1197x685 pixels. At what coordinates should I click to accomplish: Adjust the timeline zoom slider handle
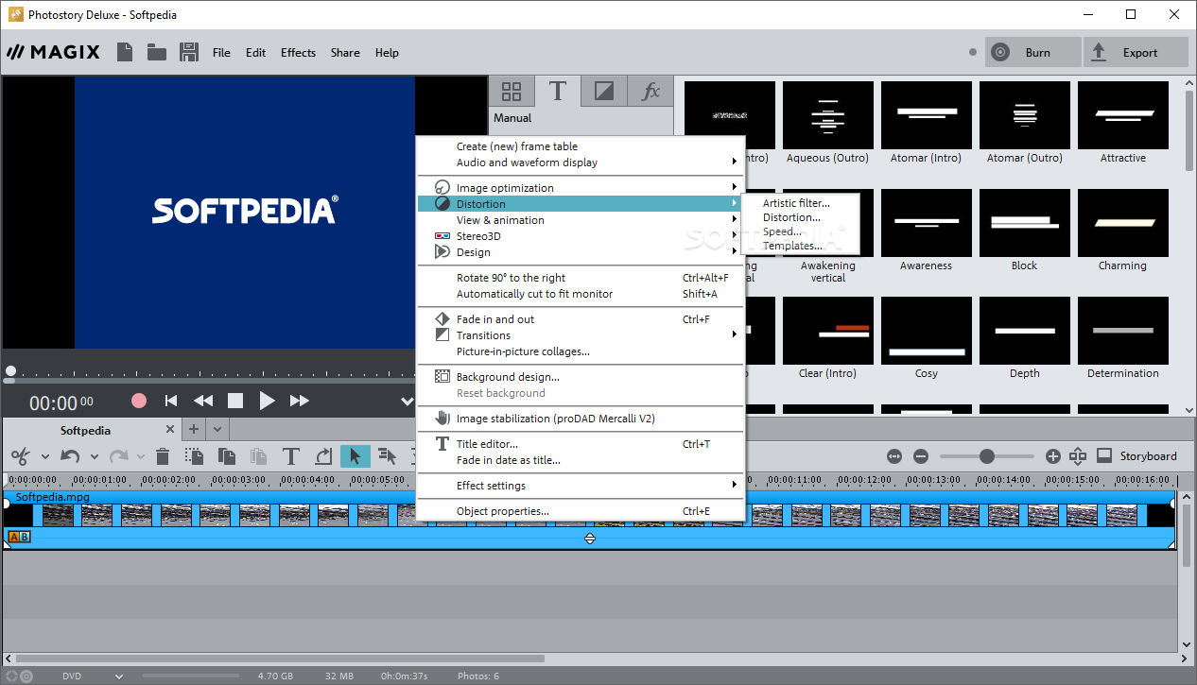(x=987, y=456)
